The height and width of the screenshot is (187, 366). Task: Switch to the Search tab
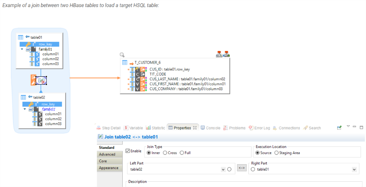point(312,128)
